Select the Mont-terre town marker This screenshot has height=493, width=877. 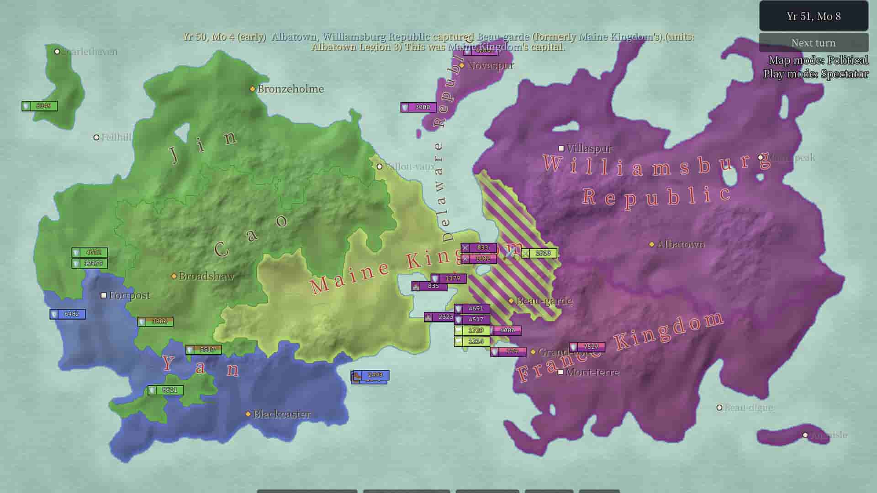[x=560, y=372]
